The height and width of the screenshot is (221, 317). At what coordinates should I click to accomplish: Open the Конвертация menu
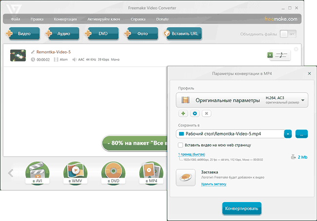pos(65,19)
